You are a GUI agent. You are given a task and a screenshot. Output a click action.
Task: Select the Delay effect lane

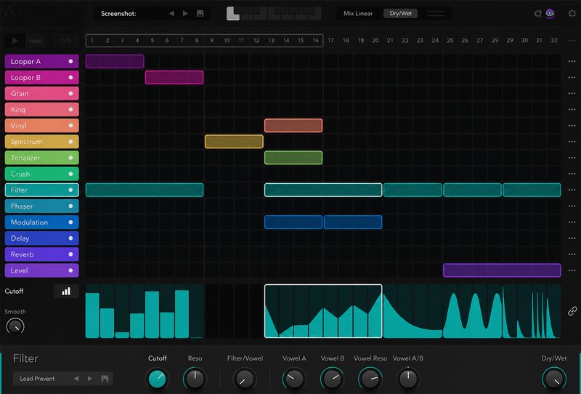42,238
